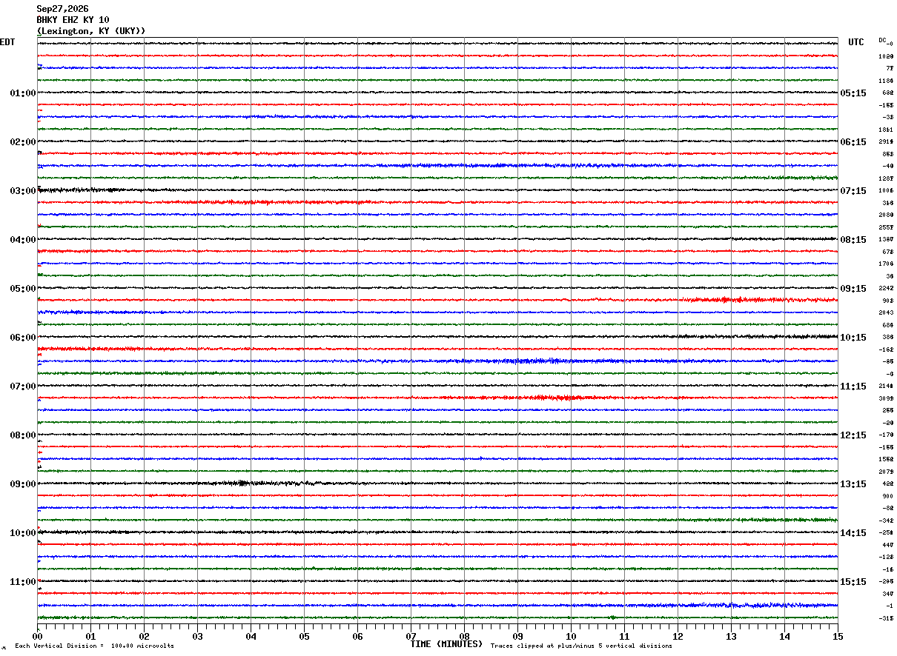The height and width of the screenshot is (656, 897).
Task: Click the Traces clipped footer note
Action: (581, 646)
